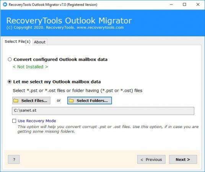Click the < Not Installed > status text
The height and width of the screenshot is (172, 205).
click(31, 67)
